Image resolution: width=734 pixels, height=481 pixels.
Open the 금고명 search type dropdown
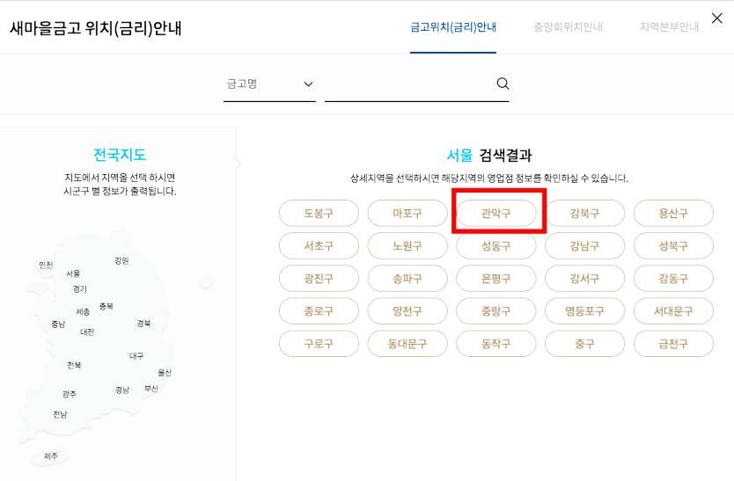pyautogui.click(x=269, y=84)
